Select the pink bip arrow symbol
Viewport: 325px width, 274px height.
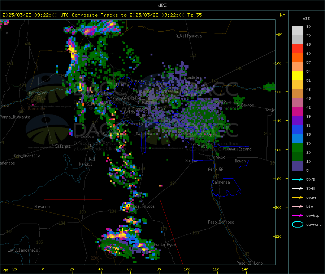[298, 206]
